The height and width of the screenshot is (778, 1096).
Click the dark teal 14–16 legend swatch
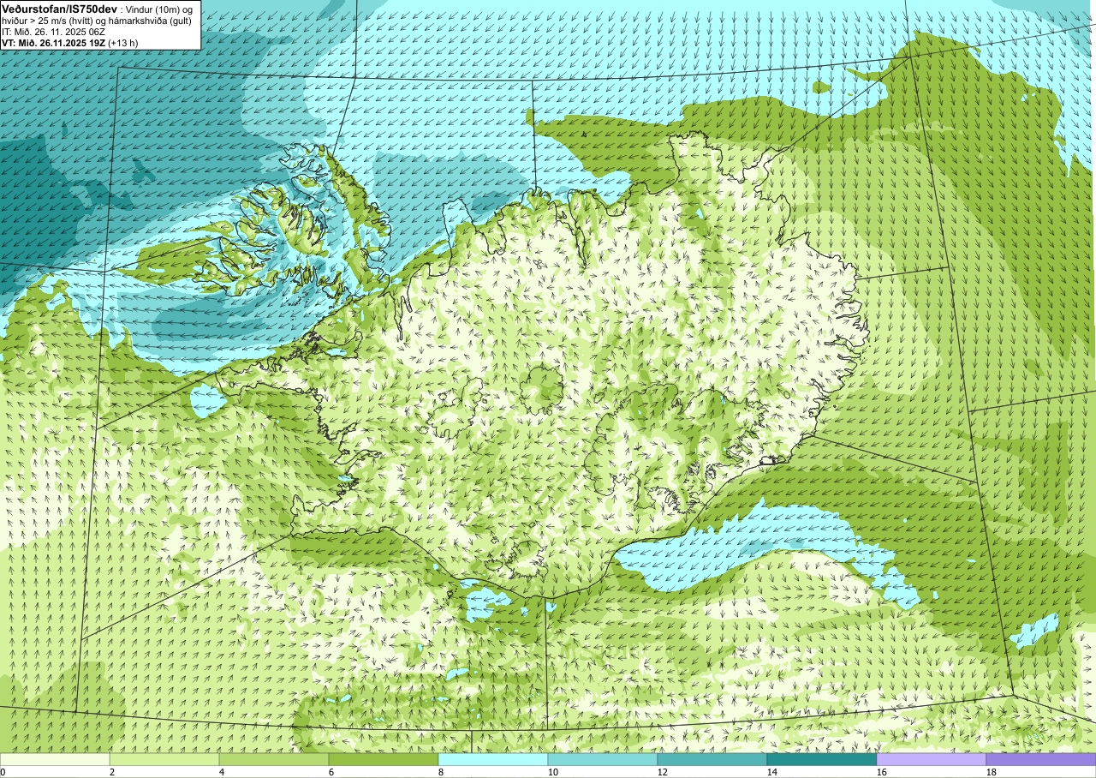pos(822,759)
